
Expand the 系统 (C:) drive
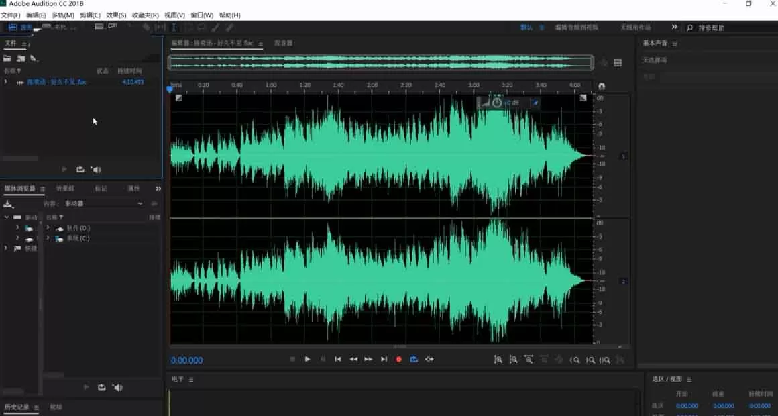48,238
